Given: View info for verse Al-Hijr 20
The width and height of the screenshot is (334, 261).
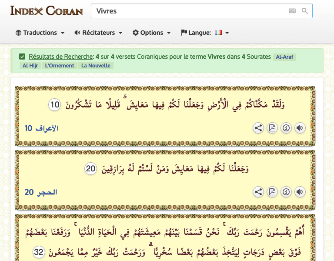Looking at the screenshot, I should [286, 192].
